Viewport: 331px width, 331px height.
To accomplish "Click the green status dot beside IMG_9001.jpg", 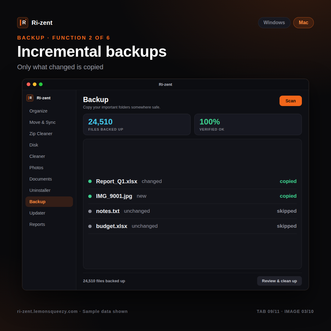I will (x=90, y=196).
